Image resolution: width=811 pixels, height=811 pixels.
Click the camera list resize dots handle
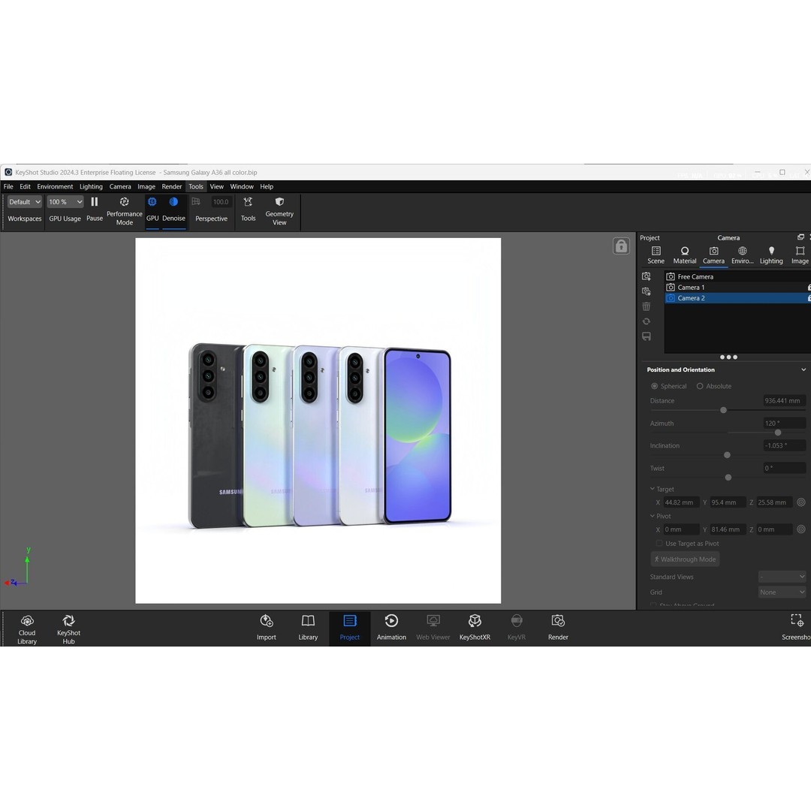point(728,357)
